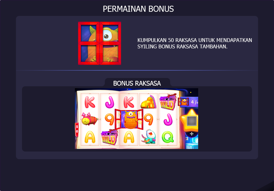Click the bonus game preview screenshot
The width and height of the screenshot is (274, 191).
tap(136, 118)
